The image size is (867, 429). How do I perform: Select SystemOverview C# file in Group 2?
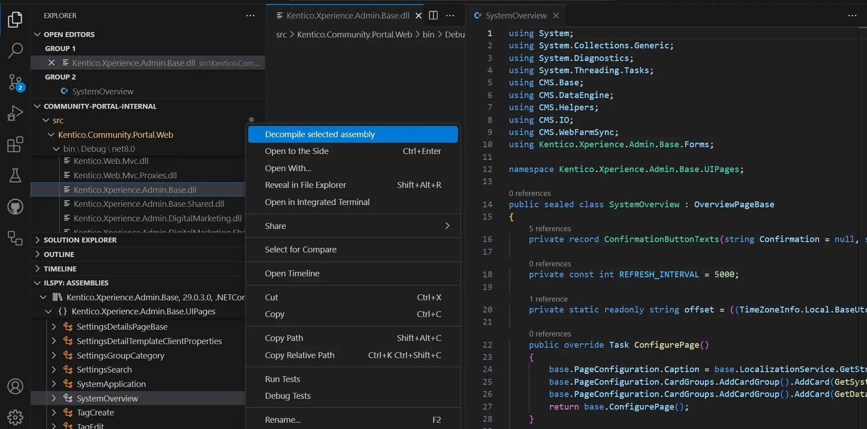[103, 91]
